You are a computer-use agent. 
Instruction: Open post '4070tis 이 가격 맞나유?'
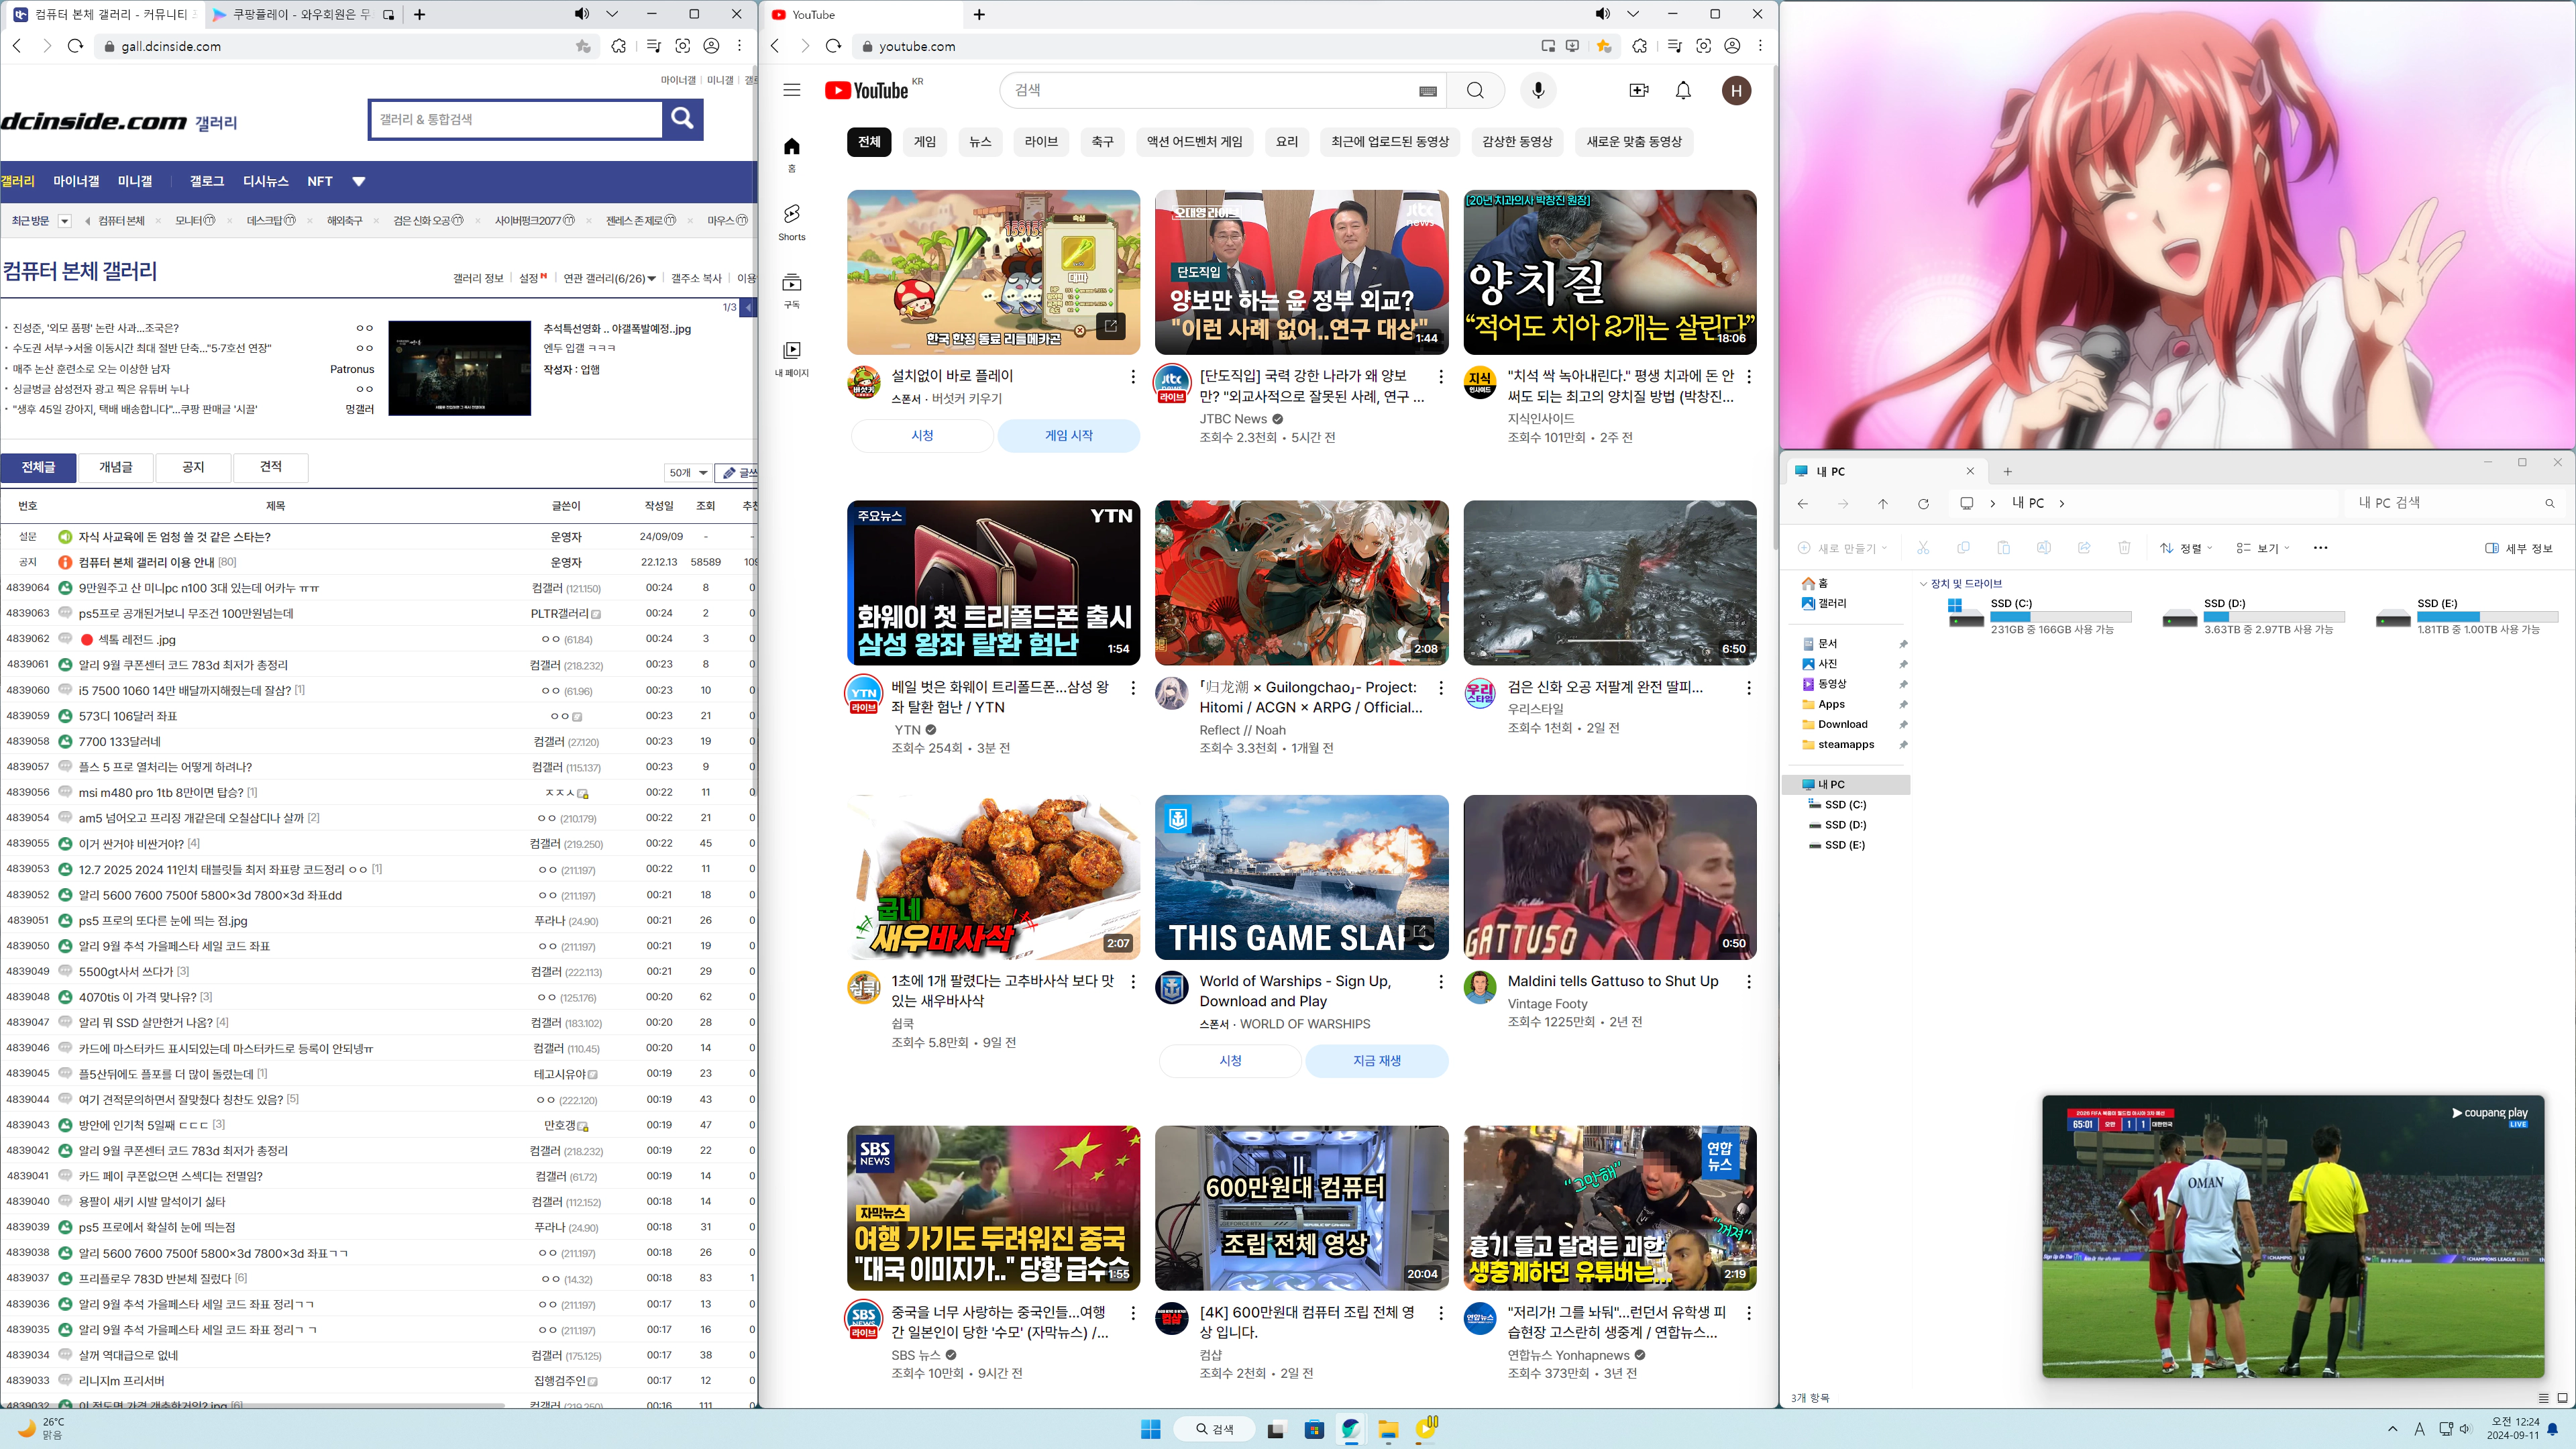(x=137, y=998)
